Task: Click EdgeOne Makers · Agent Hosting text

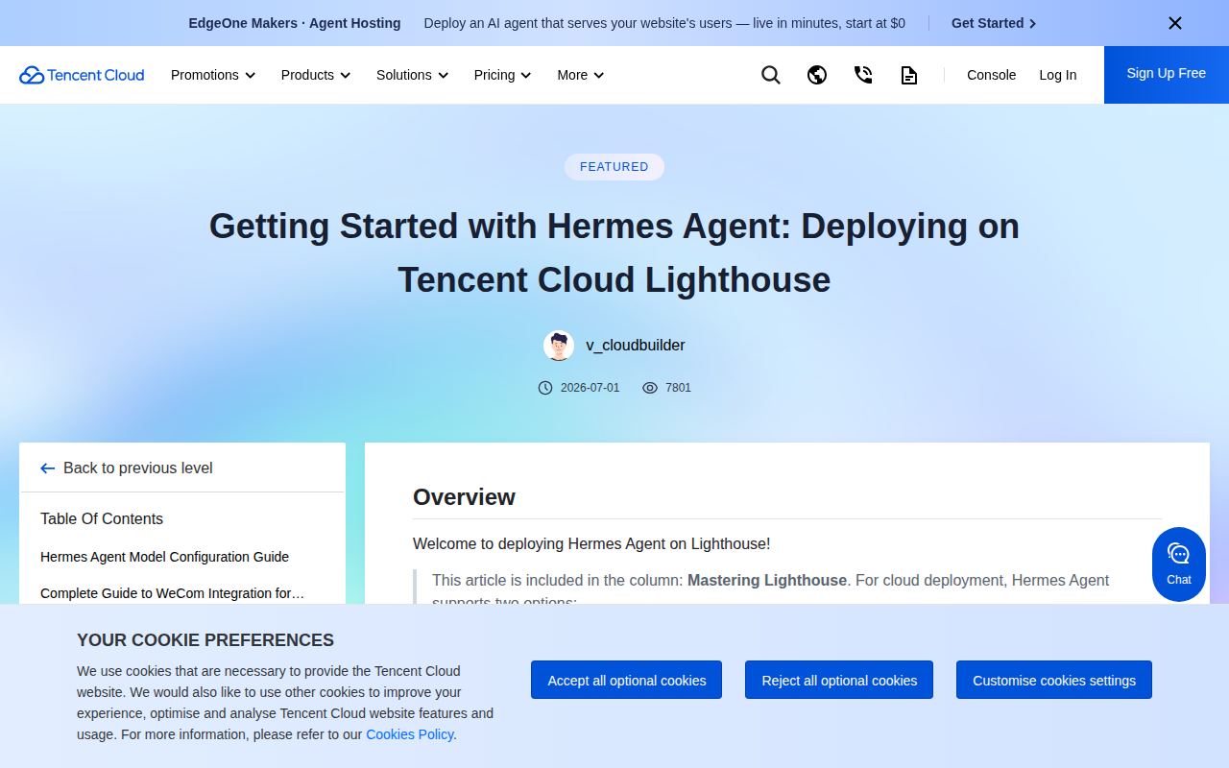Action: pos(295,23)
